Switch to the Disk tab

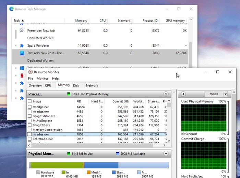tap(76, 85)
